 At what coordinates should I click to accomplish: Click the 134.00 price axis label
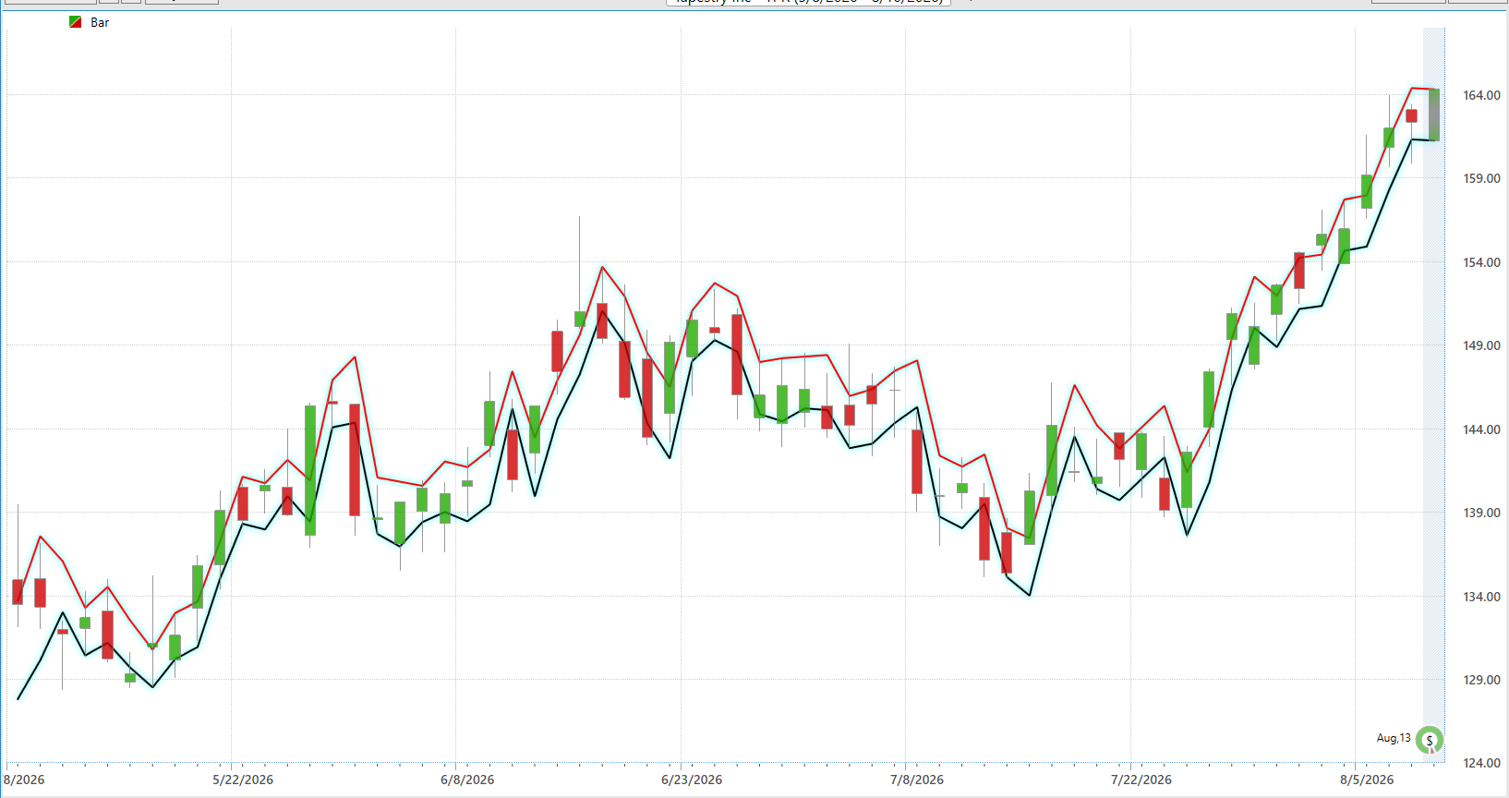point(1481,597)
